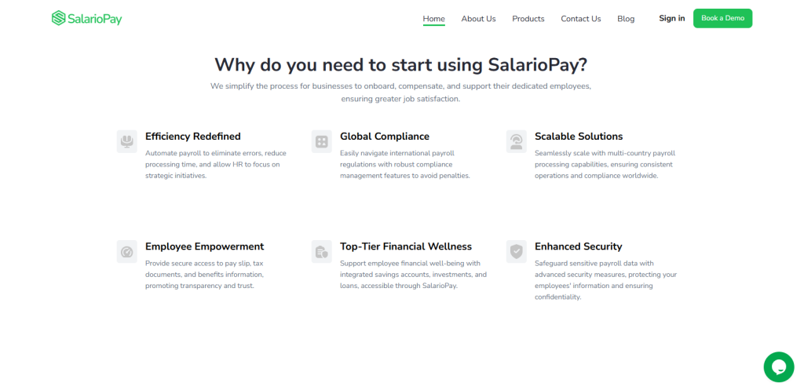Click the Book a Demo button
This screenshot has width=804, height=390.
(x=722, y=18)
